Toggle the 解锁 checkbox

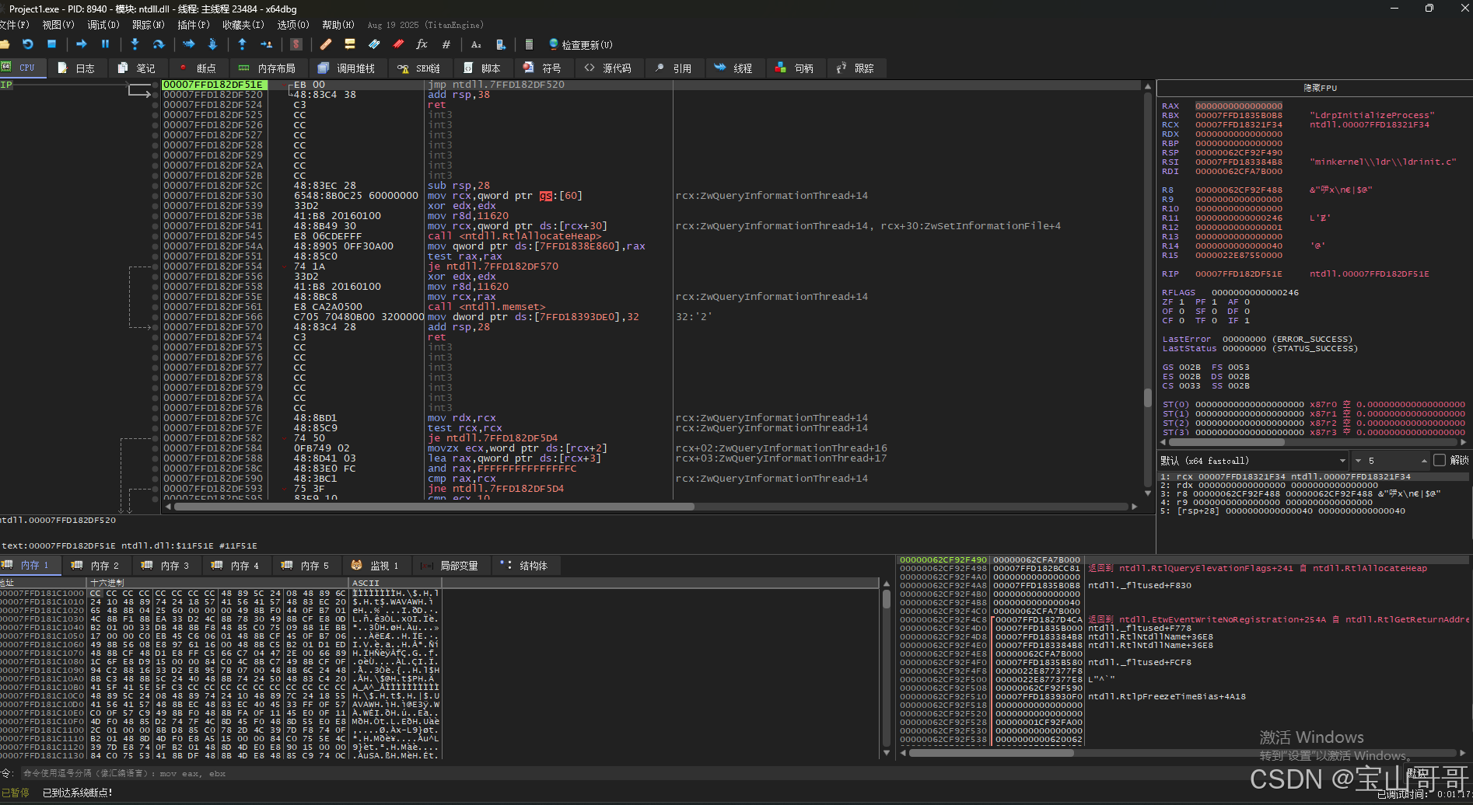(1440, 461)
